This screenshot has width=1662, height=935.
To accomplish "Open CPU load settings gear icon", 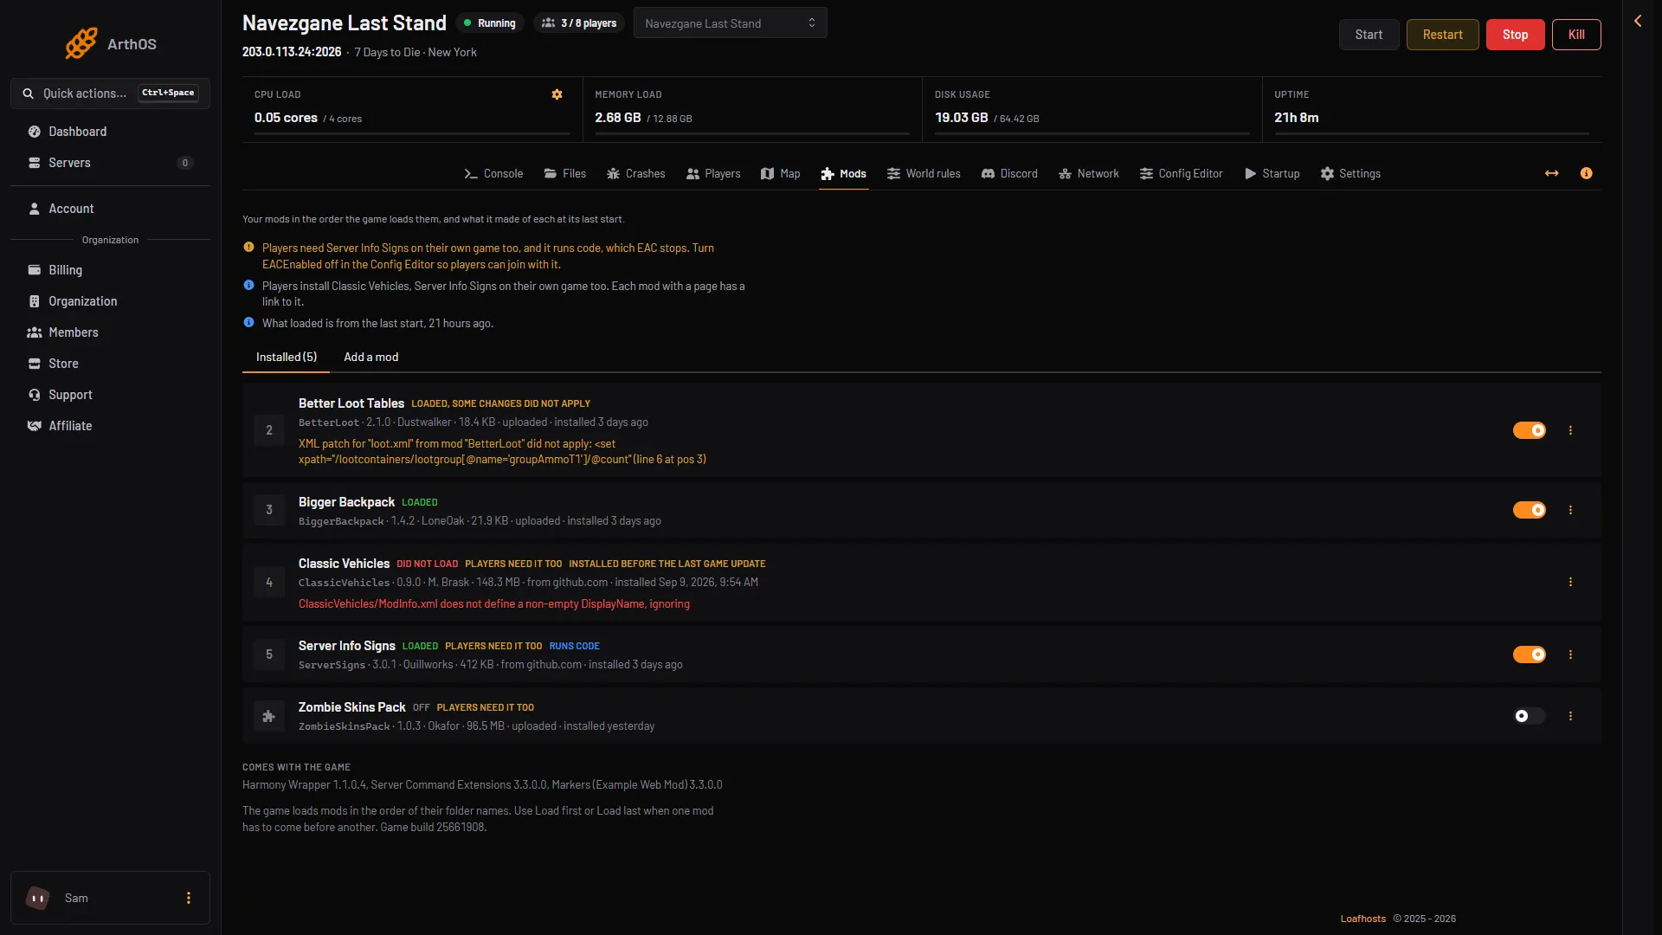I will click(x=557, y=94).
